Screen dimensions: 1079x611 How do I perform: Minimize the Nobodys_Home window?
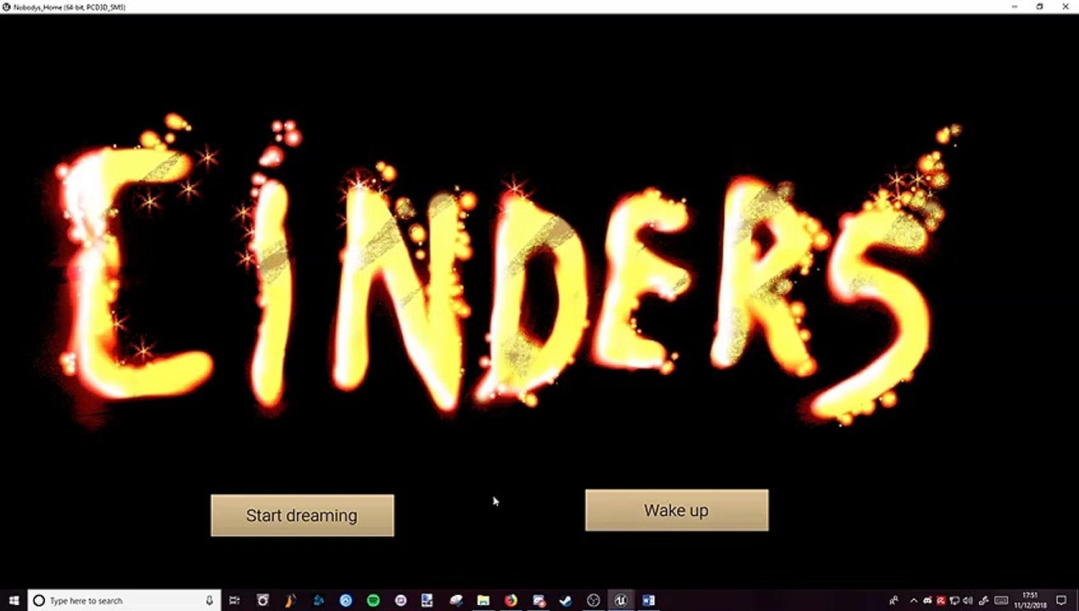point(1015,6)
